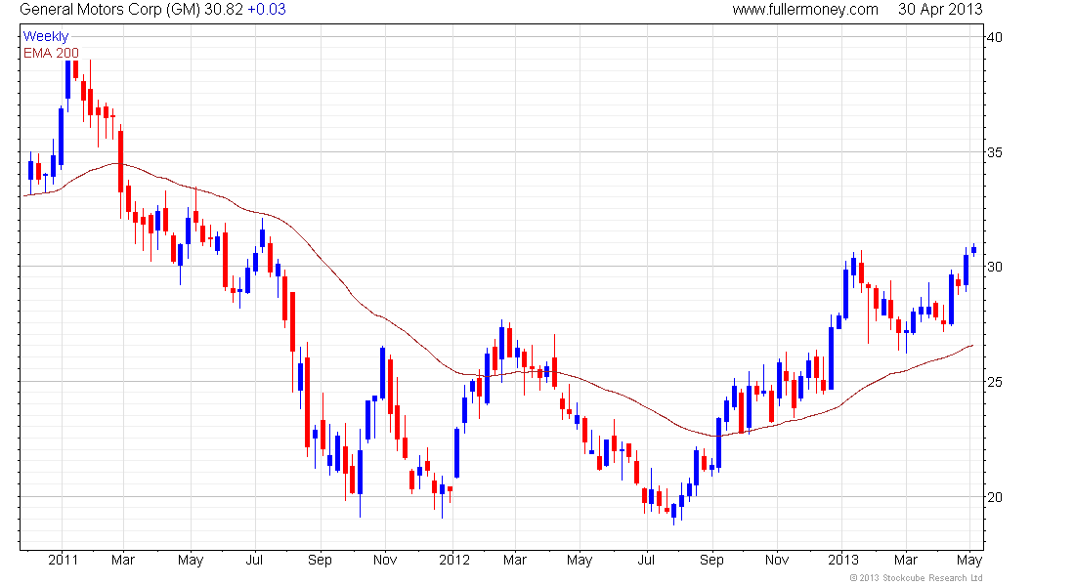Click the Stockcube Research Ltd copyright text
This screenshot has width=1075, height=586.
point(916,578)
